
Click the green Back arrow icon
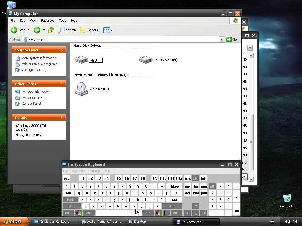tap(14, 30)
